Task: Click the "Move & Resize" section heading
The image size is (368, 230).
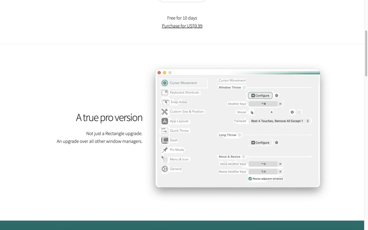Action: pyautogui.click(x=229, y=157)
